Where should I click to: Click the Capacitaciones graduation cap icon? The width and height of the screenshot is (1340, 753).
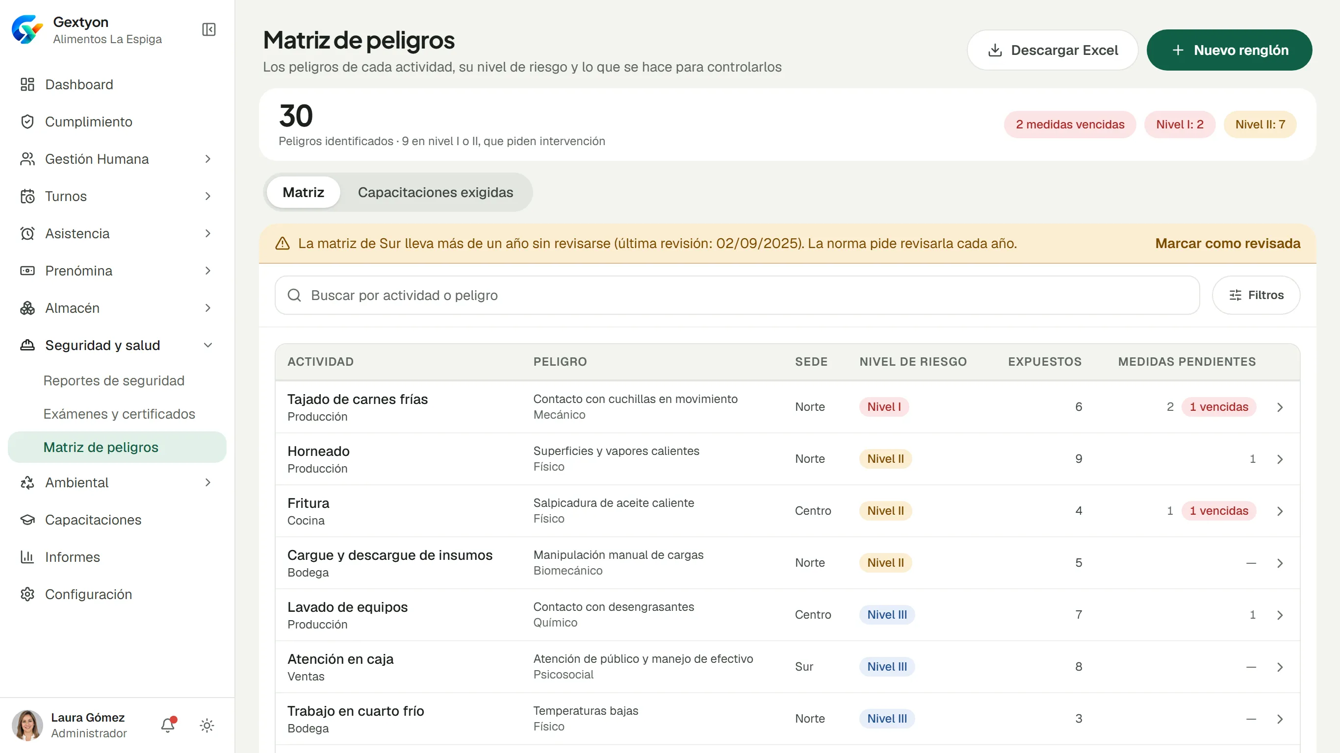(27, 520)
